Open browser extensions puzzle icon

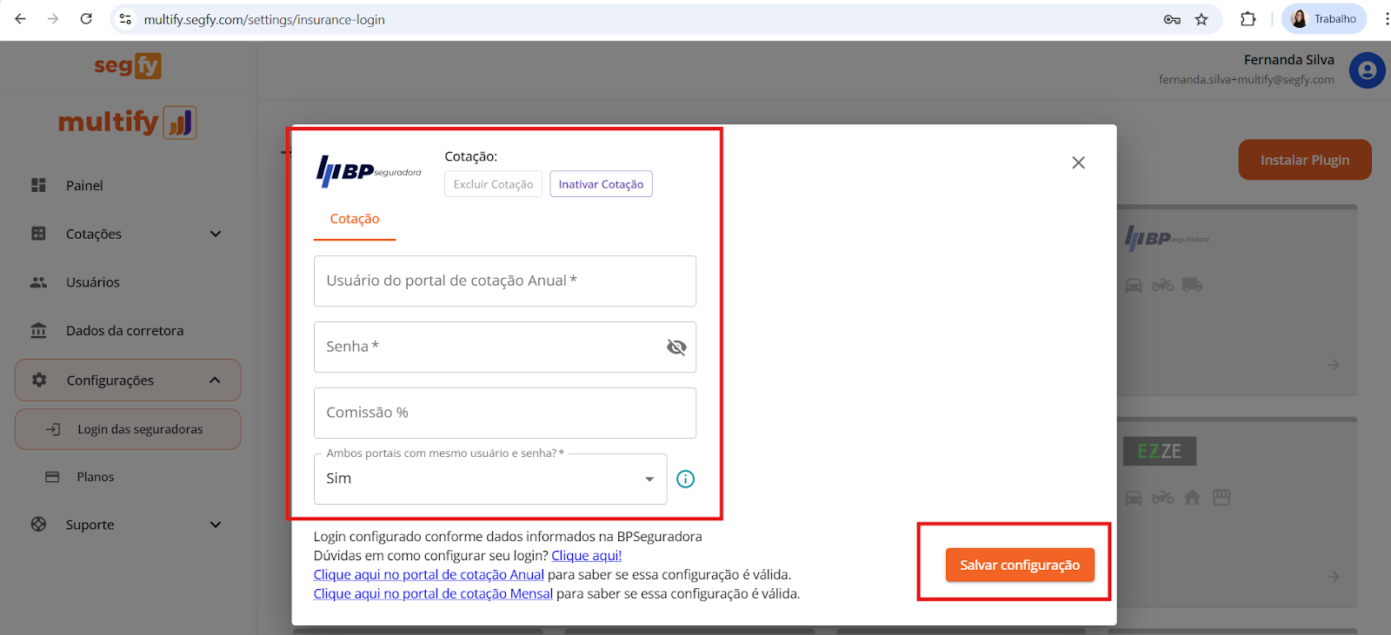1248,19
